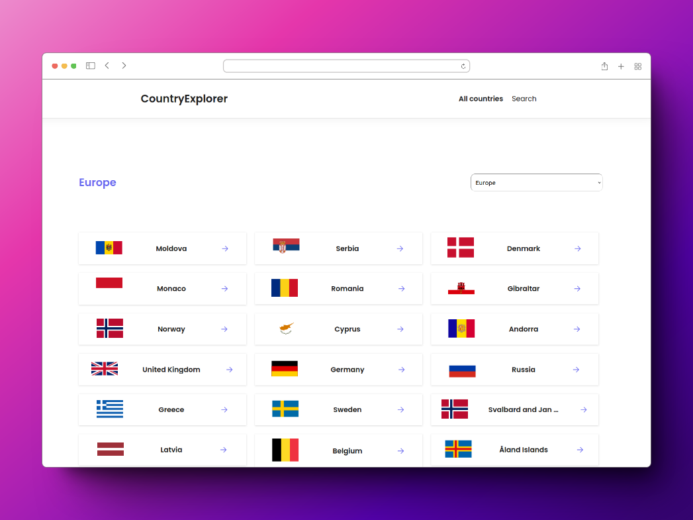Click the Greece flag
Viewport: 693px width, 520px height.
(x=110, y=409)
